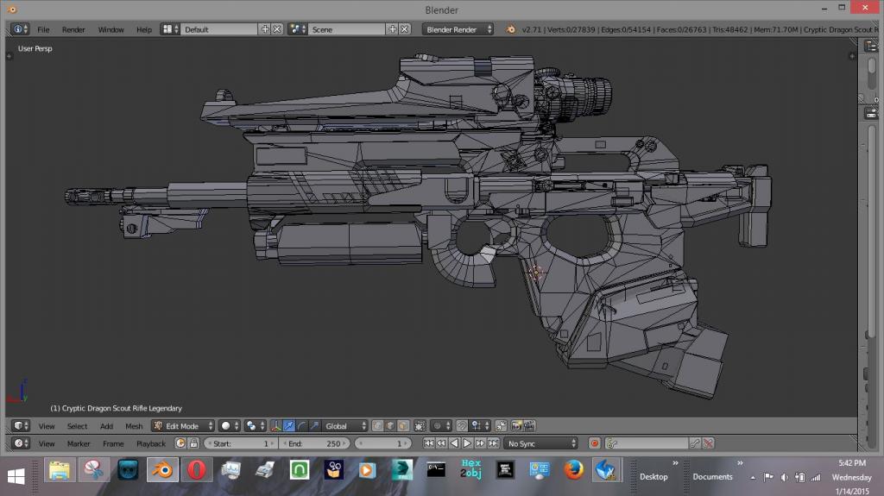Screen dimensions: 884x496
Task: Jump to the timeline's first frame
Action: coord(428,443)
